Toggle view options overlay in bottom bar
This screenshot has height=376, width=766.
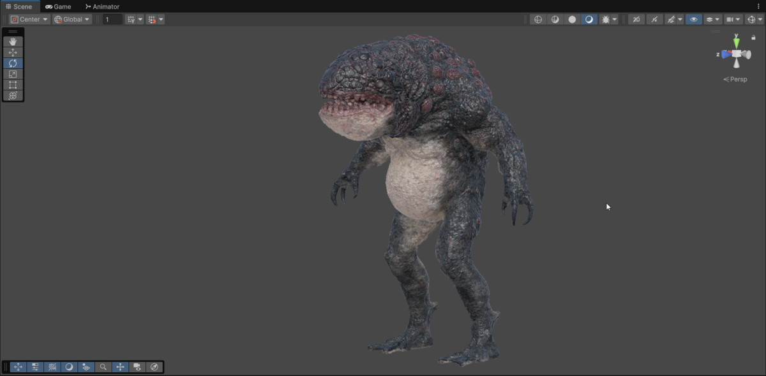(86, 367)
